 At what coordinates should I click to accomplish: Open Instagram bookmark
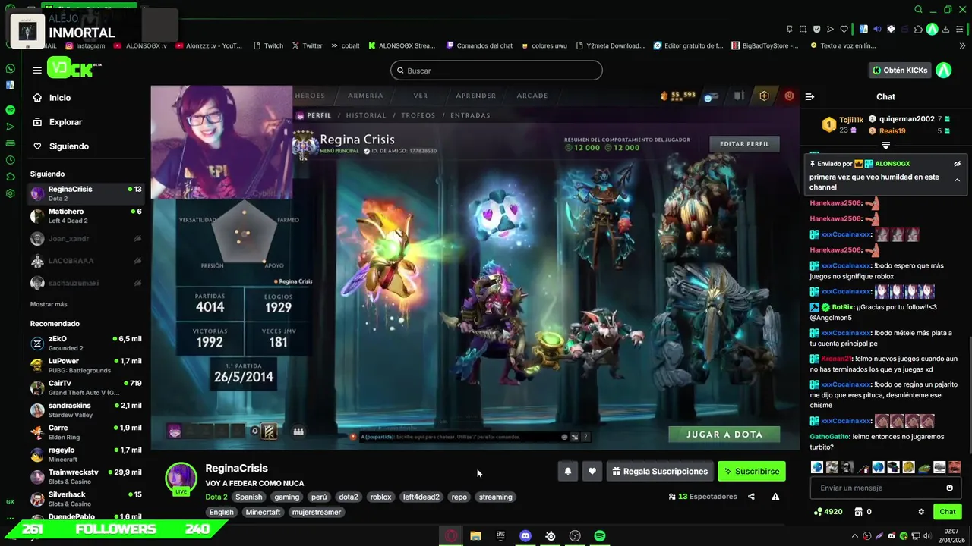[x=85, y=45]
